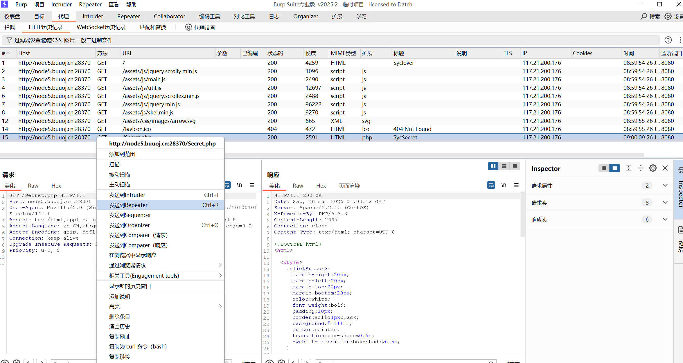
Task: Open the help question mark icon
Action: (668, 40)
